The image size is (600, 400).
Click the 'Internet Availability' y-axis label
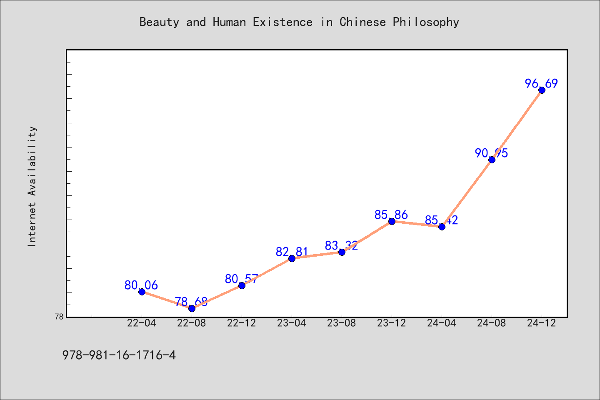[x=32, y=186]
